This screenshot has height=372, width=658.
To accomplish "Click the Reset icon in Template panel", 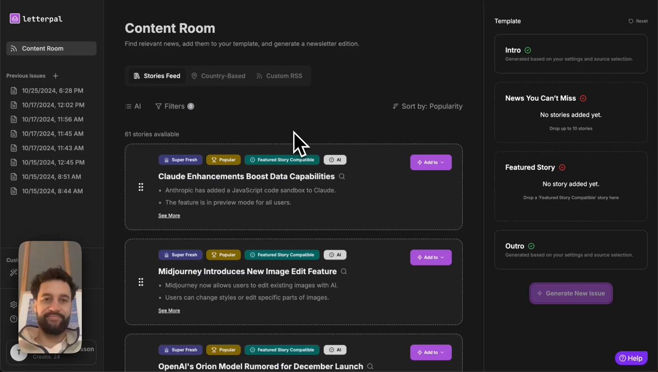I will [631, 21].
